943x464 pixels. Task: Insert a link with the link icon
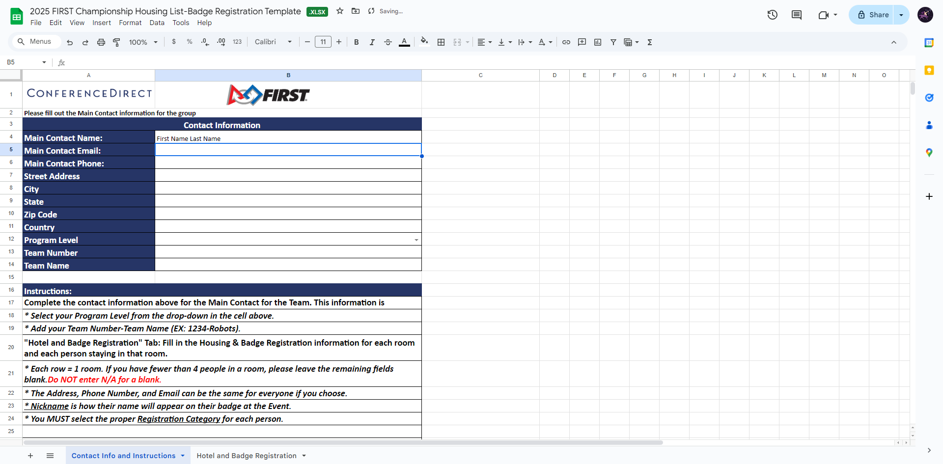pyautogui.click(x=566, y=42)
